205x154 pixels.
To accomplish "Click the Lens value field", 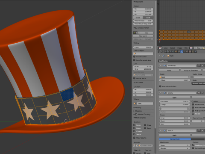I will pyautogui.click(x=143, y=47).
